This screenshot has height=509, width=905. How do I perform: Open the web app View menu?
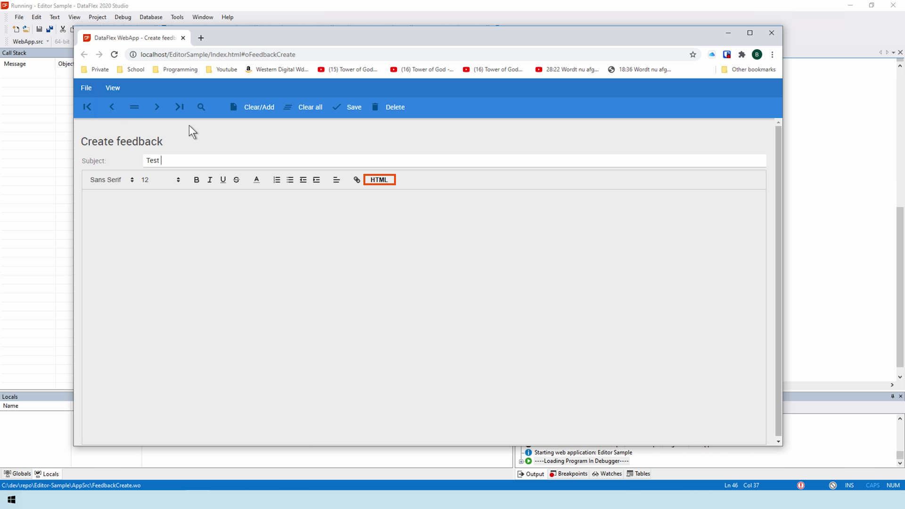pos(113,88)
